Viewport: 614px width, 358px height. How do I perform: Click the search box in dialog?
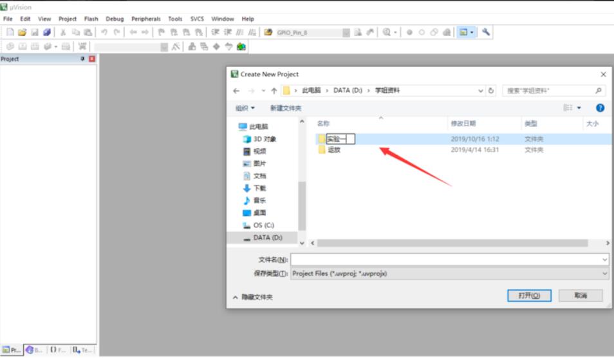point(554,91)
